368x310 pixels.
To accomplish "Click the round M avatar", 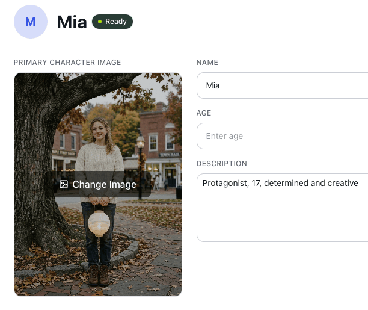I will click(31, 22).
